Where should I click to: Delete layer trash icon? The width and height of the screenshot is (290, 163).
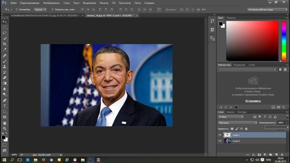coord(282,155)
